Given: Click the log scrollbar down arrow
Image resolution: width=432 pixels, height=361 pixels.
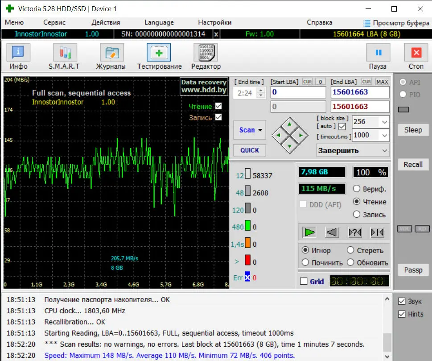Looking at the screenshot, I should coord(387,356).
